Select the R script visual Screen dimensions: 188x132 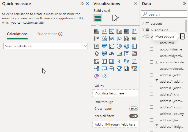119,61
